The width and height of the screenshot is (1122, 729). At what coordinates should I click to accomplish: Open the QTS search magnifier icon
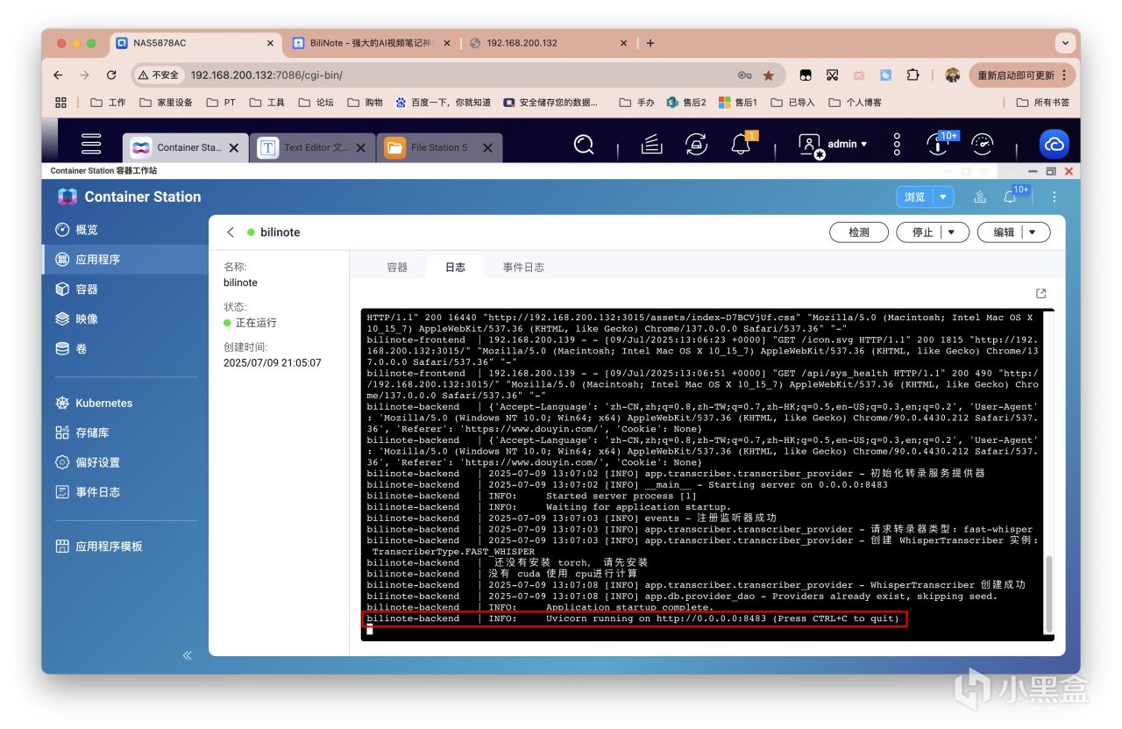tap(584, 145)
